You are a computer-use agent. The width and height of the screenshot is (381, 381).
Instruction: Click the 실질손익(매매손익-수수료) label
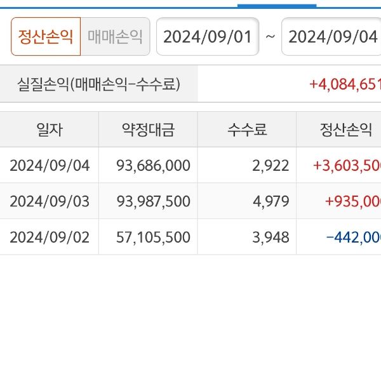click(100, 84)
